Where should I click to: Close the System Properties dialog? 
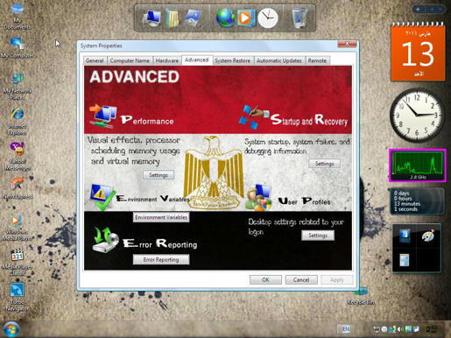[347, 44]
